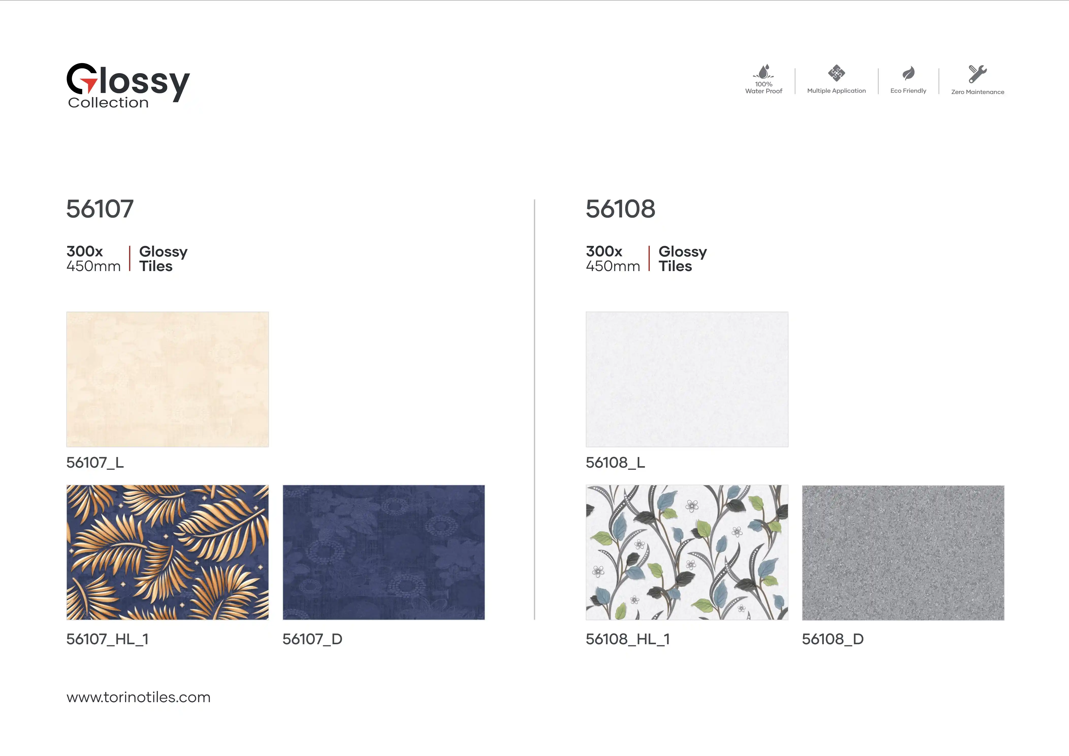Click the 56108_L caption label
Screen dimensions: 1069x756
coord(615,462)
